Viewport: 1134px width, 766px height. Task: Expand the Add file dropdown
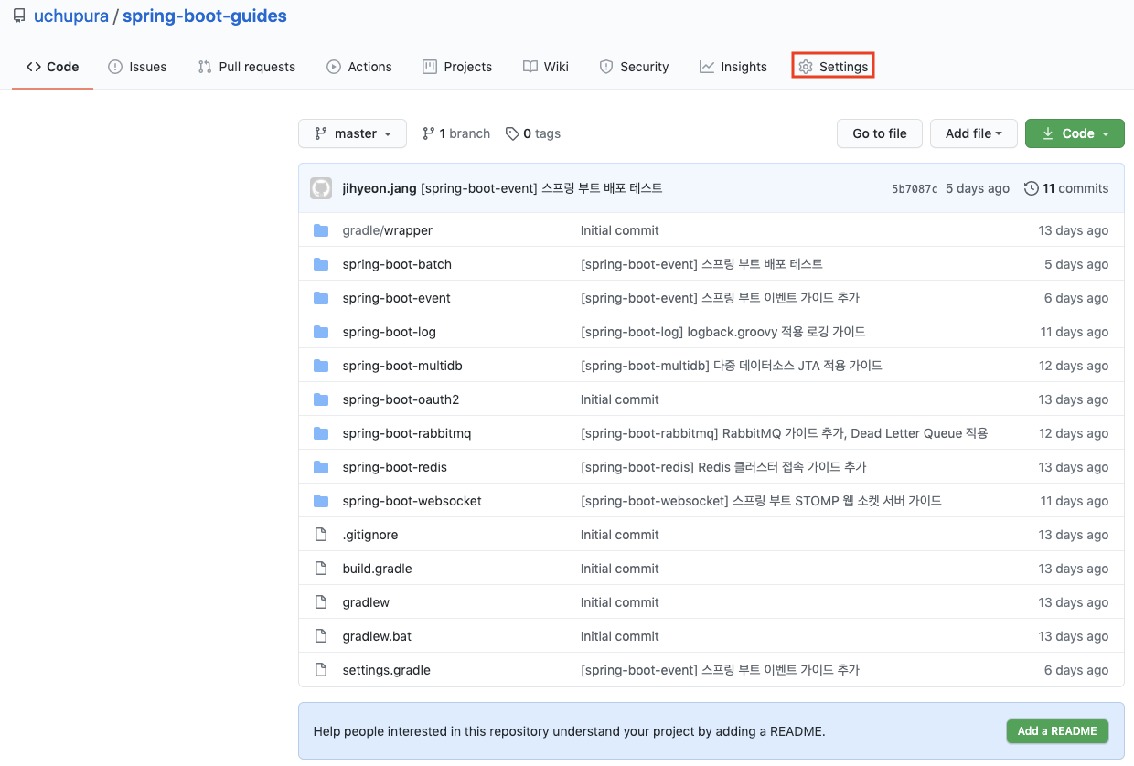(974, 133)
